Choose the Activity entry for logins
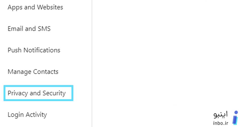The height and width of the screenshot is (127, 241). (27, 115)
